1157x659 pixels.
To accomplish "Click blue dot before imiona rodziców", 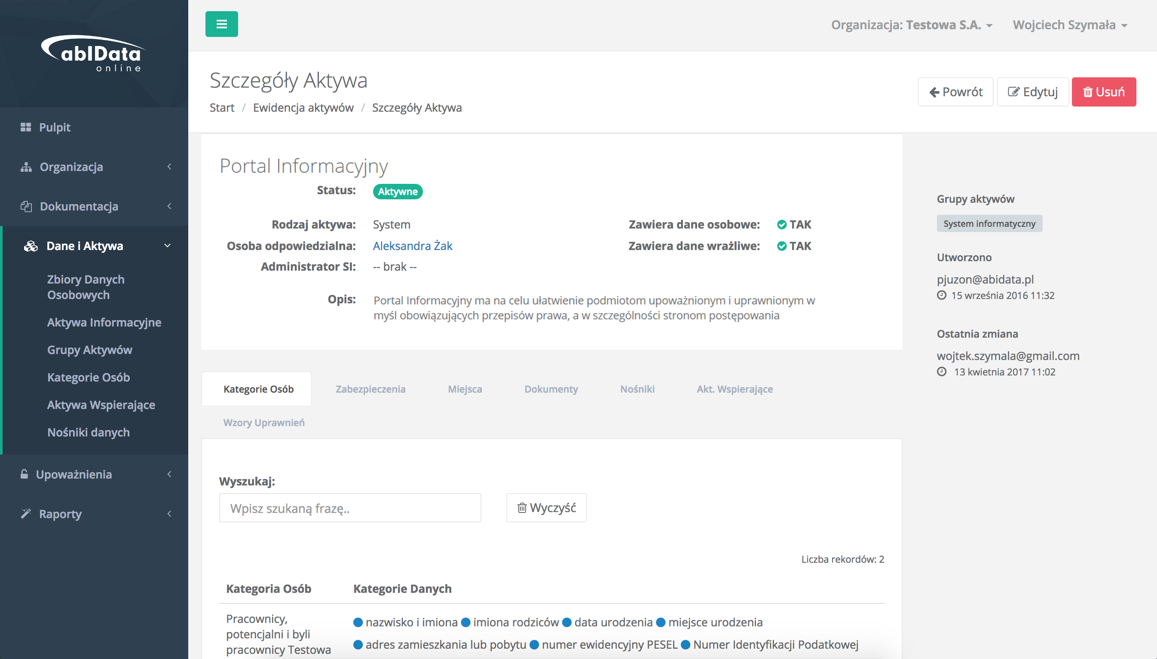I will pos(465,622).
